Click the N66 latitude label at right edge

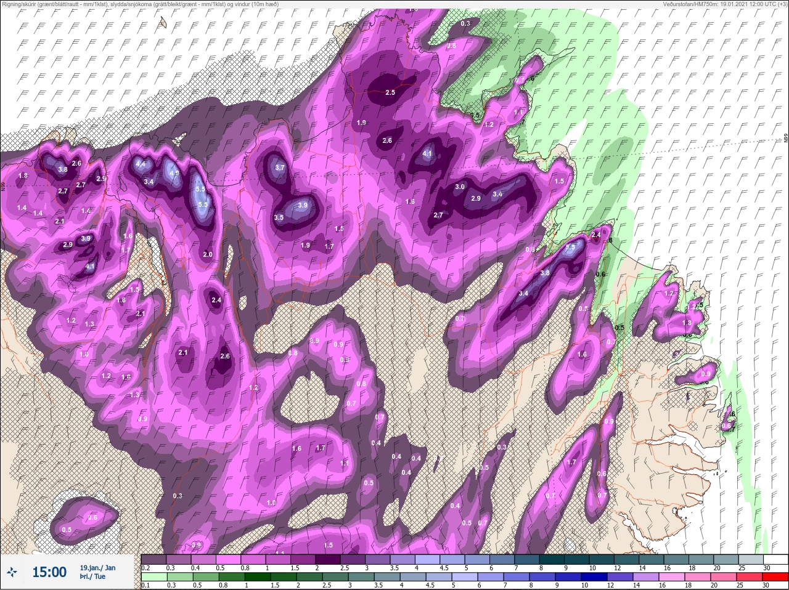click(786, 139)
